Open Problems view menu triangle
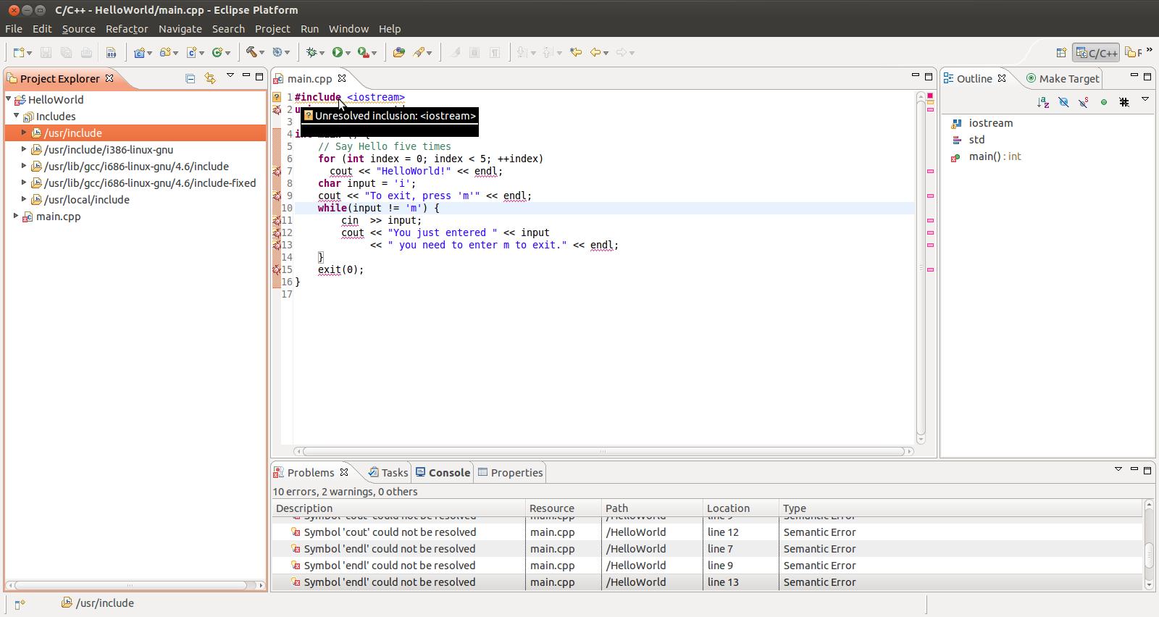 pyautogui.click(x=1118, y=469)
